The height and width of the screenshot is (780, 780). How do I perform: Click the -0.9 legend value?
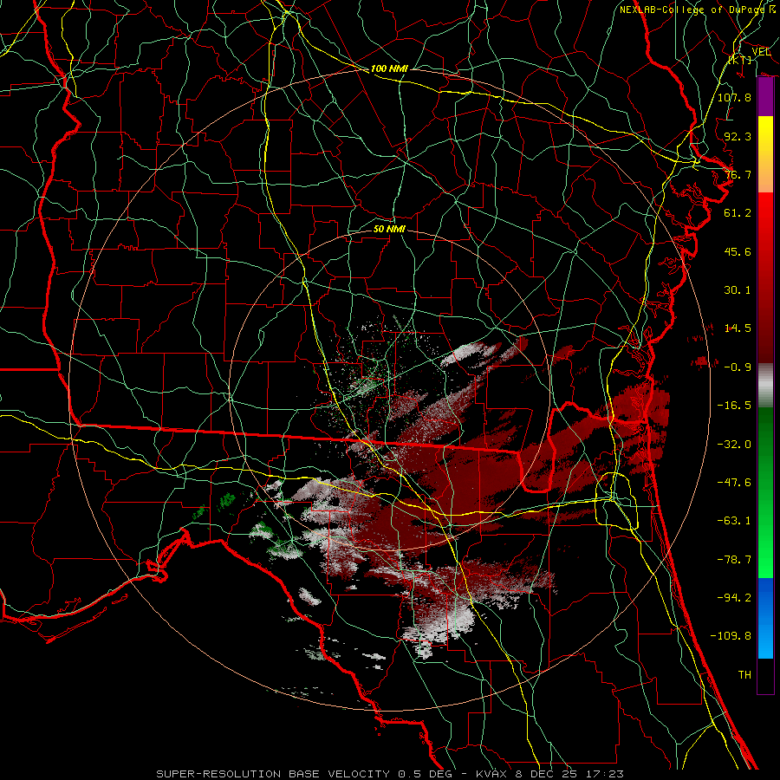coord(738,367)
